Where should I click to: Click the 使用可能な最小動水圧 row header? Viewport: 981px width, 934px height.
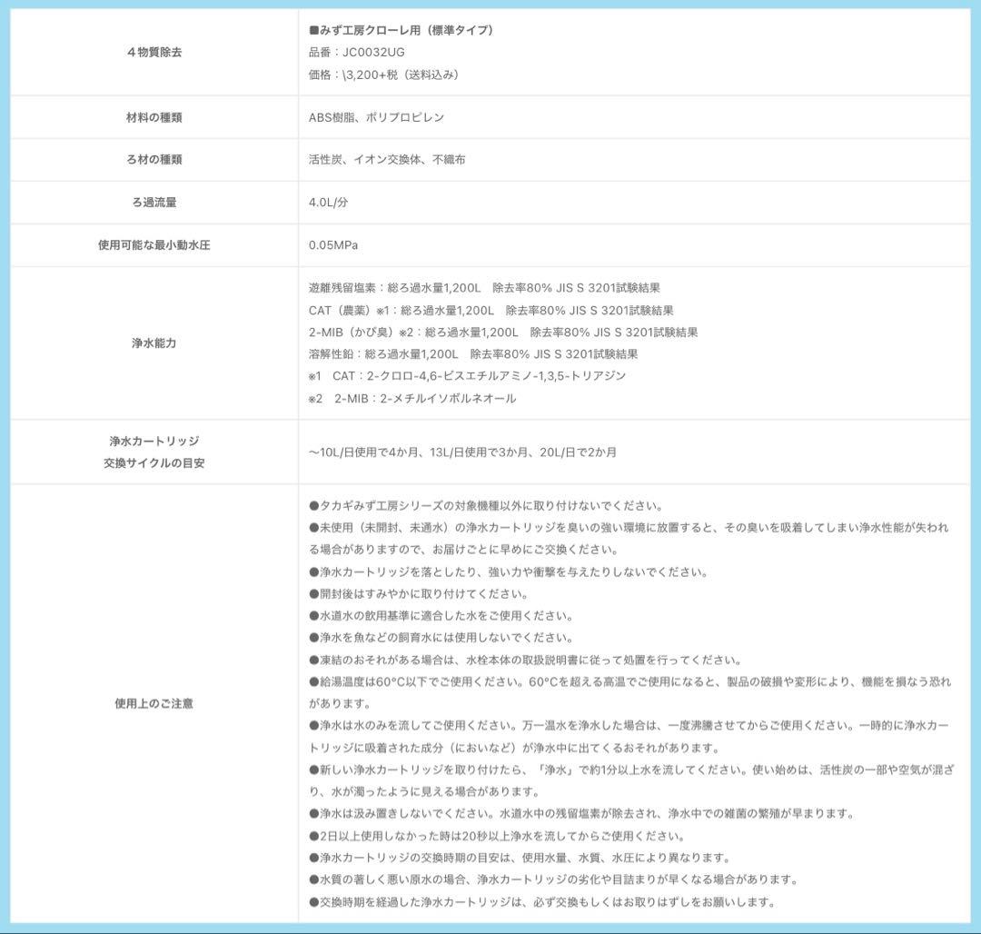pyautogui.click(x=154, y=245)
